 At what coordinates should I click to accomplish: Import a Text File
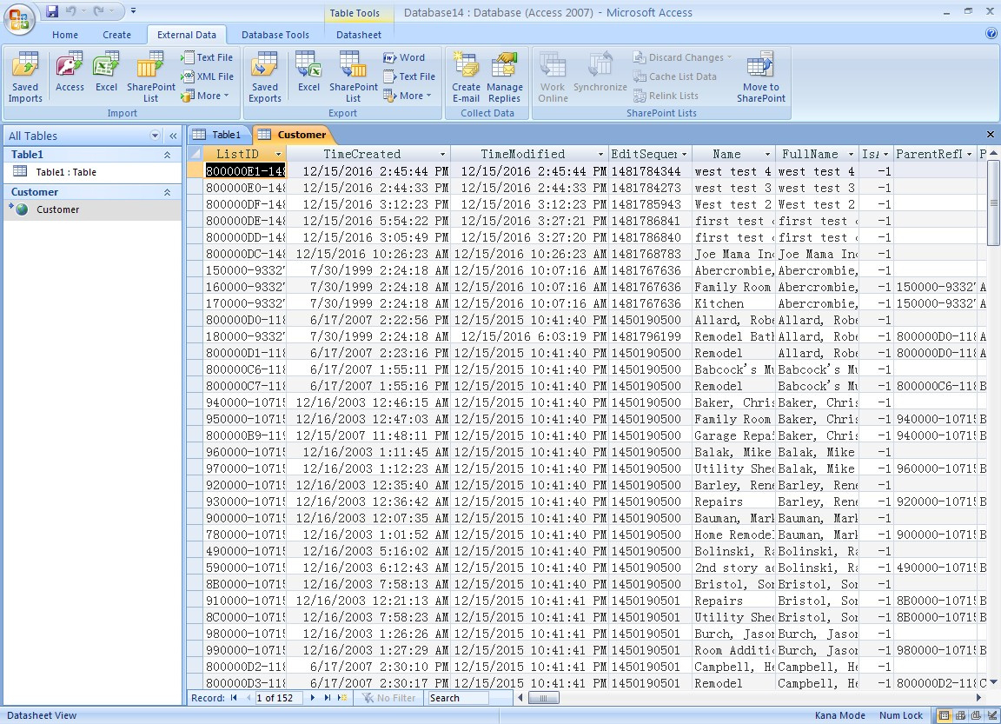[207, 57]
